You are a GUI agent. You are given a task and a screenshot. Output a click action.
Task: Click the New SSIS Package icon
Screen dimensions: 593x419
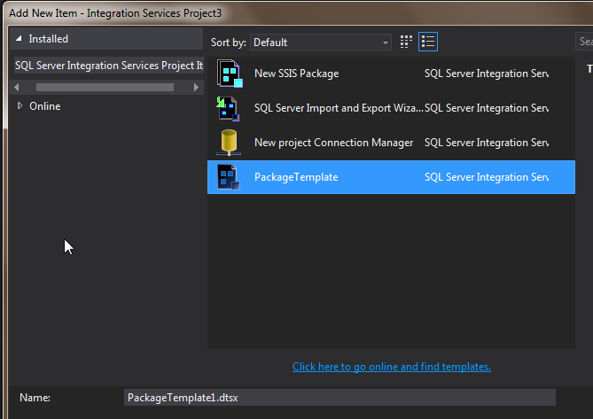coord(229,74)
